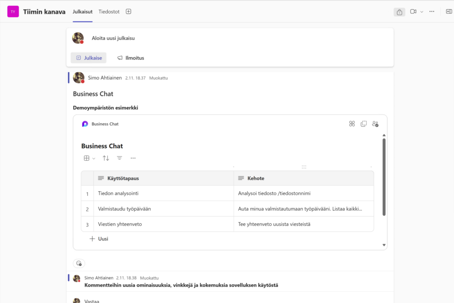Screen dimensions: 454x303
Task: Add a new tab with plus icon
Action: (x=129, y=12)
